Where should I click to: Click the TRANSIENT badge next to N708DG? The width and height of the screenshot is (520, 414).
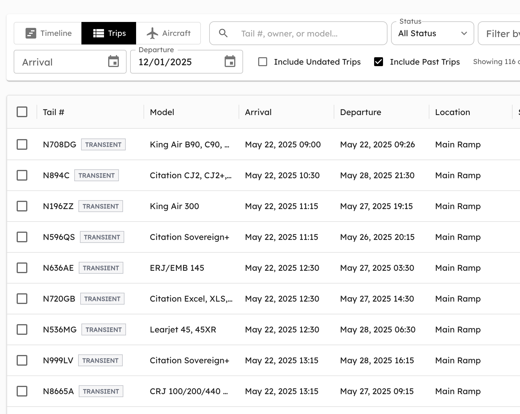pos(103,144)
